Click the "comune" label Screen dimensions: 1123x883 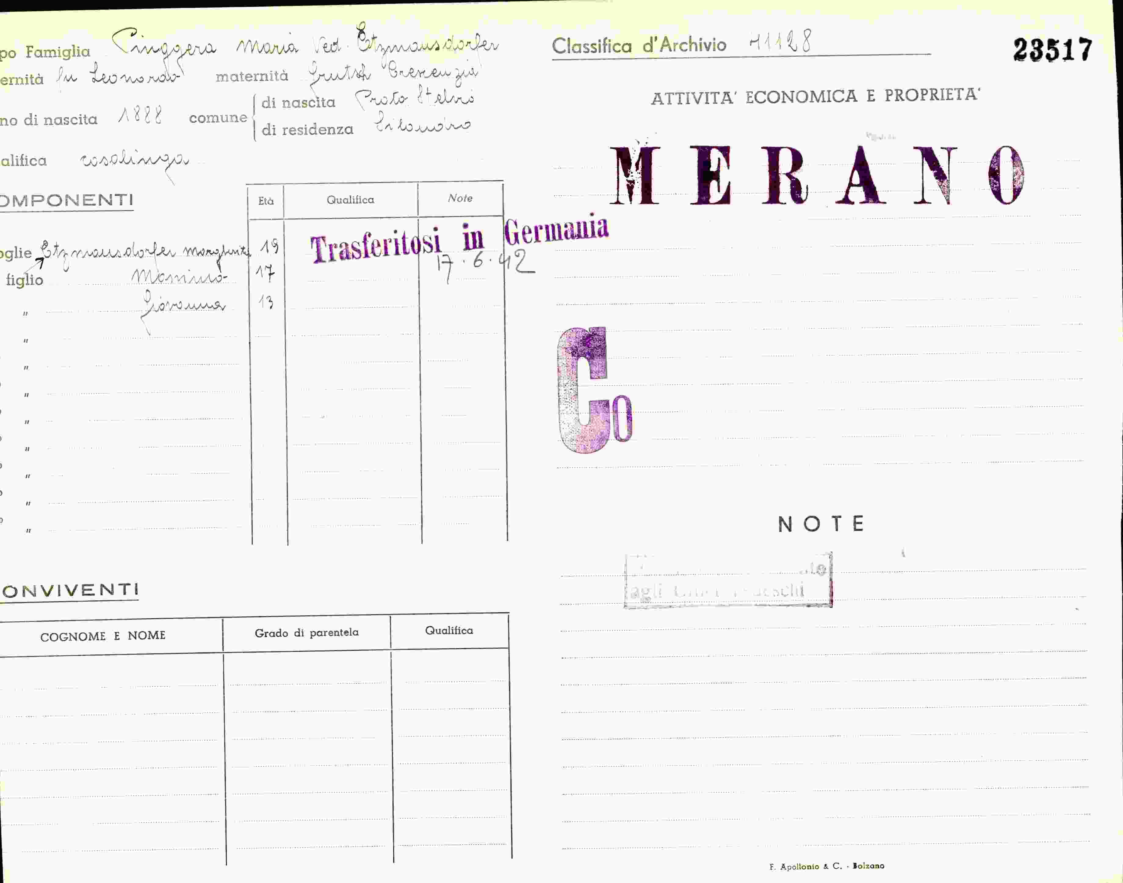218,118
